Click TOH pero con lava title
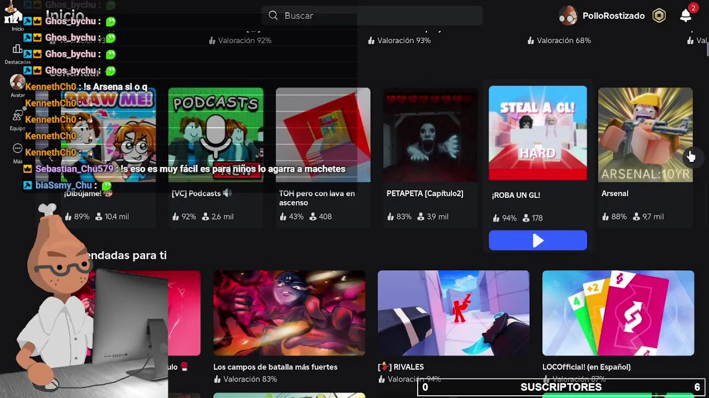This screenshot has height=398, width=709. tap(317, 198)
